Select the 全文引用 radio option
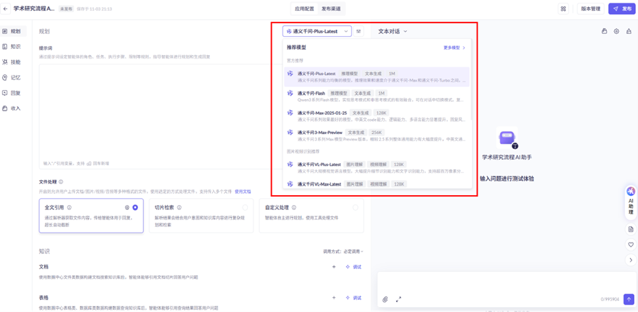Viewport: 638px width, 312px height. tap(135, 207)
